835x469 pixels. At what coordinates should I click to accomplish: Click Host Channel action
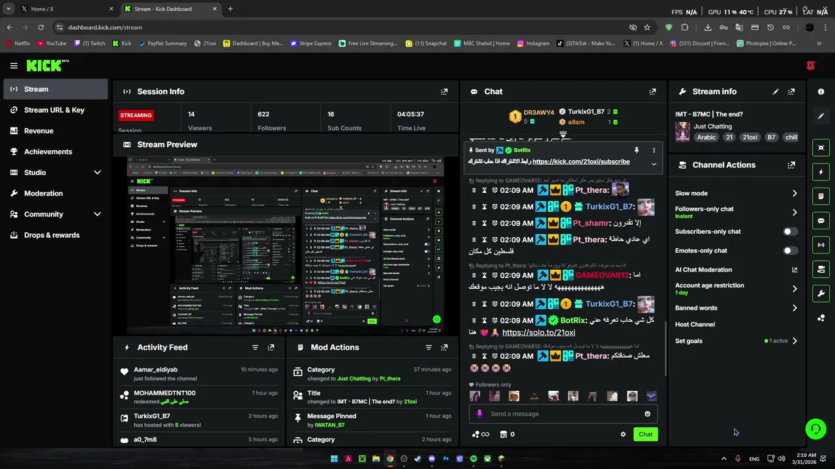coord(695,324)
